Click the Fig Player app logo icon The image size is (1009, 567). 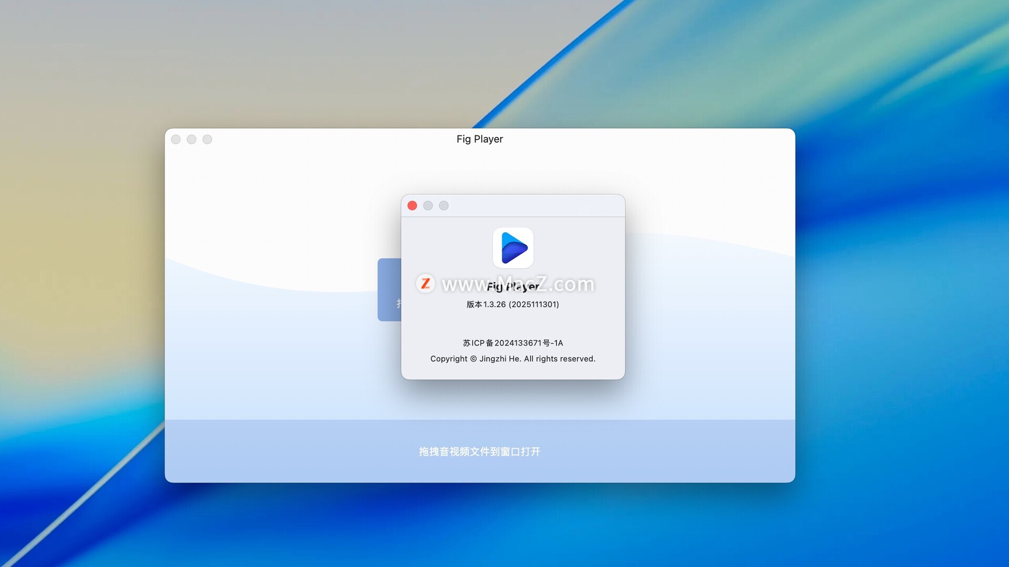pos(513,248)
